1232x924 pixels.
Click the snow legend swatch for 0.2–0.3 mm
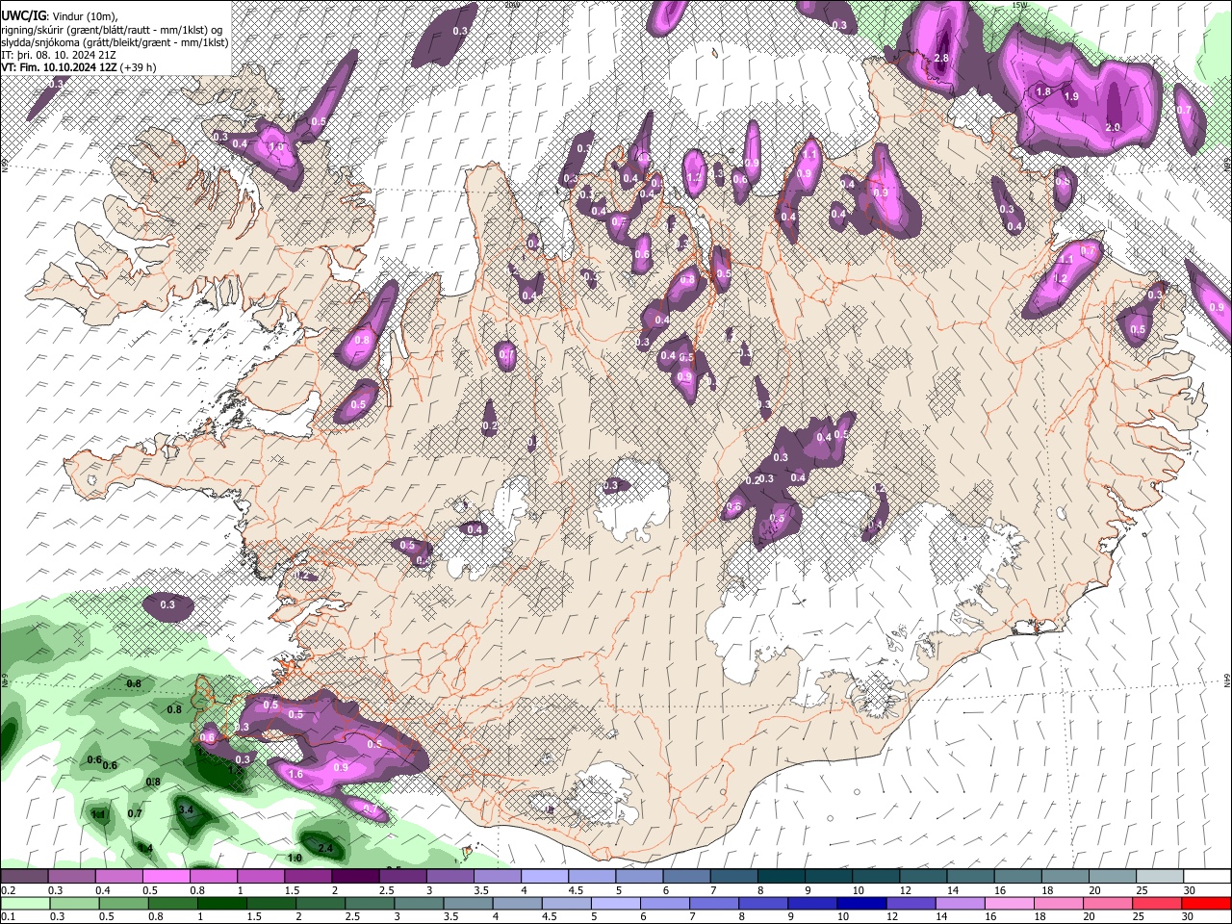coord(24,877)
